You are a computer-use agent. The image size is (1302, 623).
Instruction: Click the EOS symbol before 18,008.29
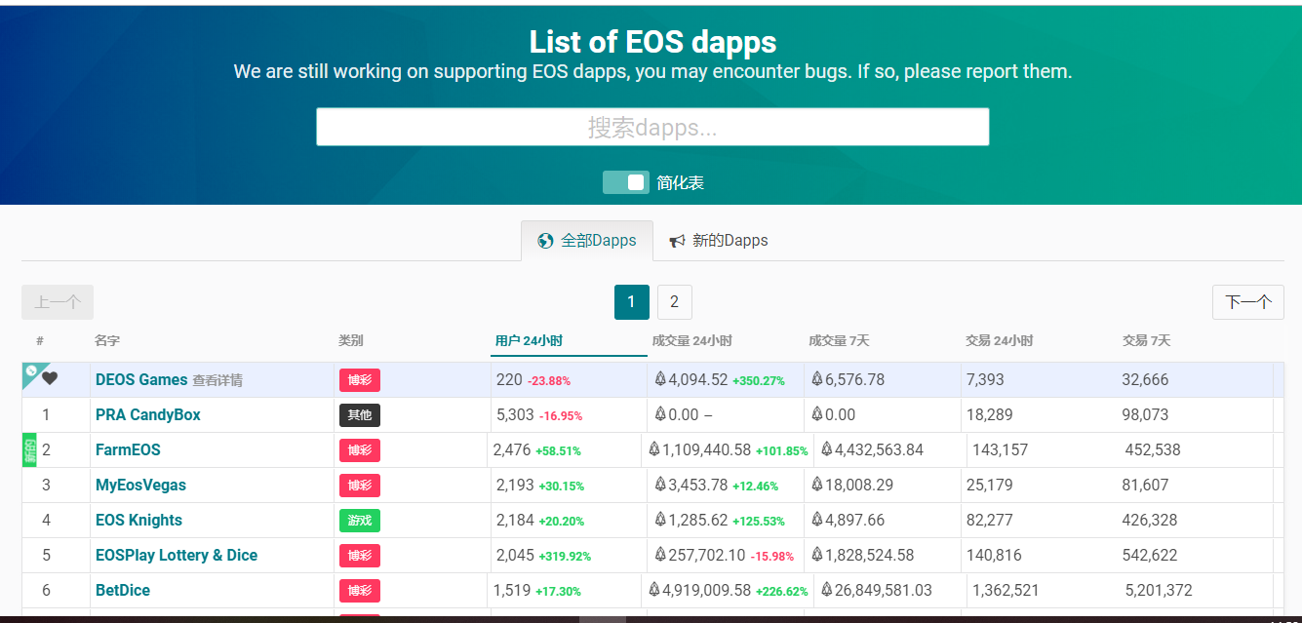point(817,485)
